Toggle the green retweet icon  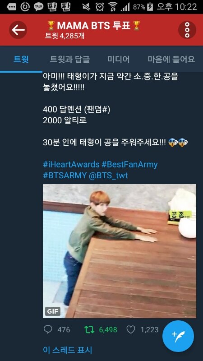pyautogui.click(x=89, y=330)
